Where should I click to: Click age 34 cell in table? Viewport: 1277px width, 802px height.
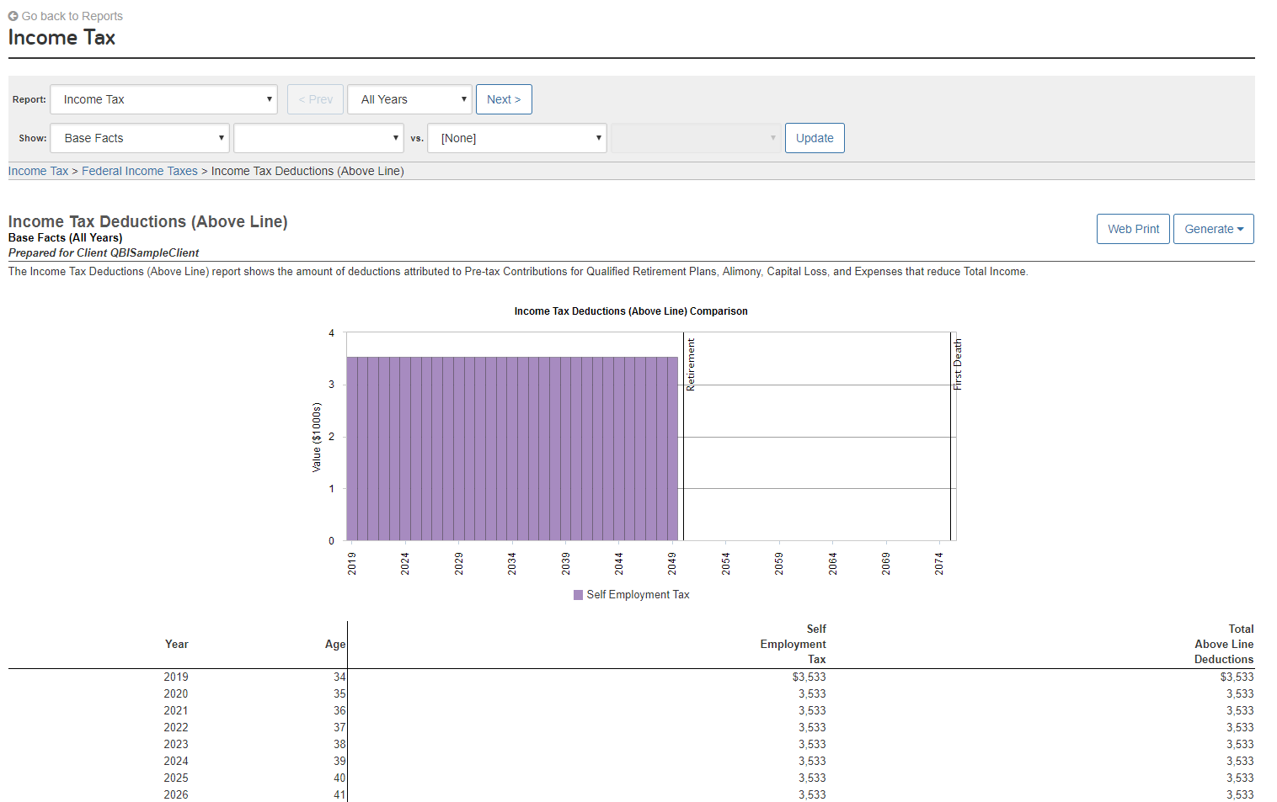pyautogui.click(x=339, y=677)
